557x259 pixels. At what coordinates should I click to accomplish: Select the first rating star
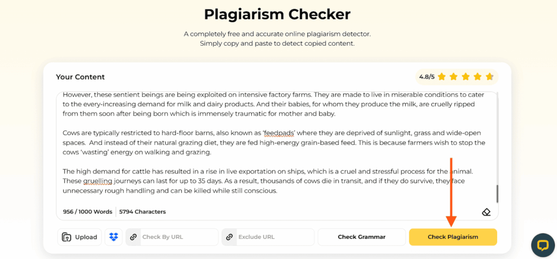coord(442,77)
